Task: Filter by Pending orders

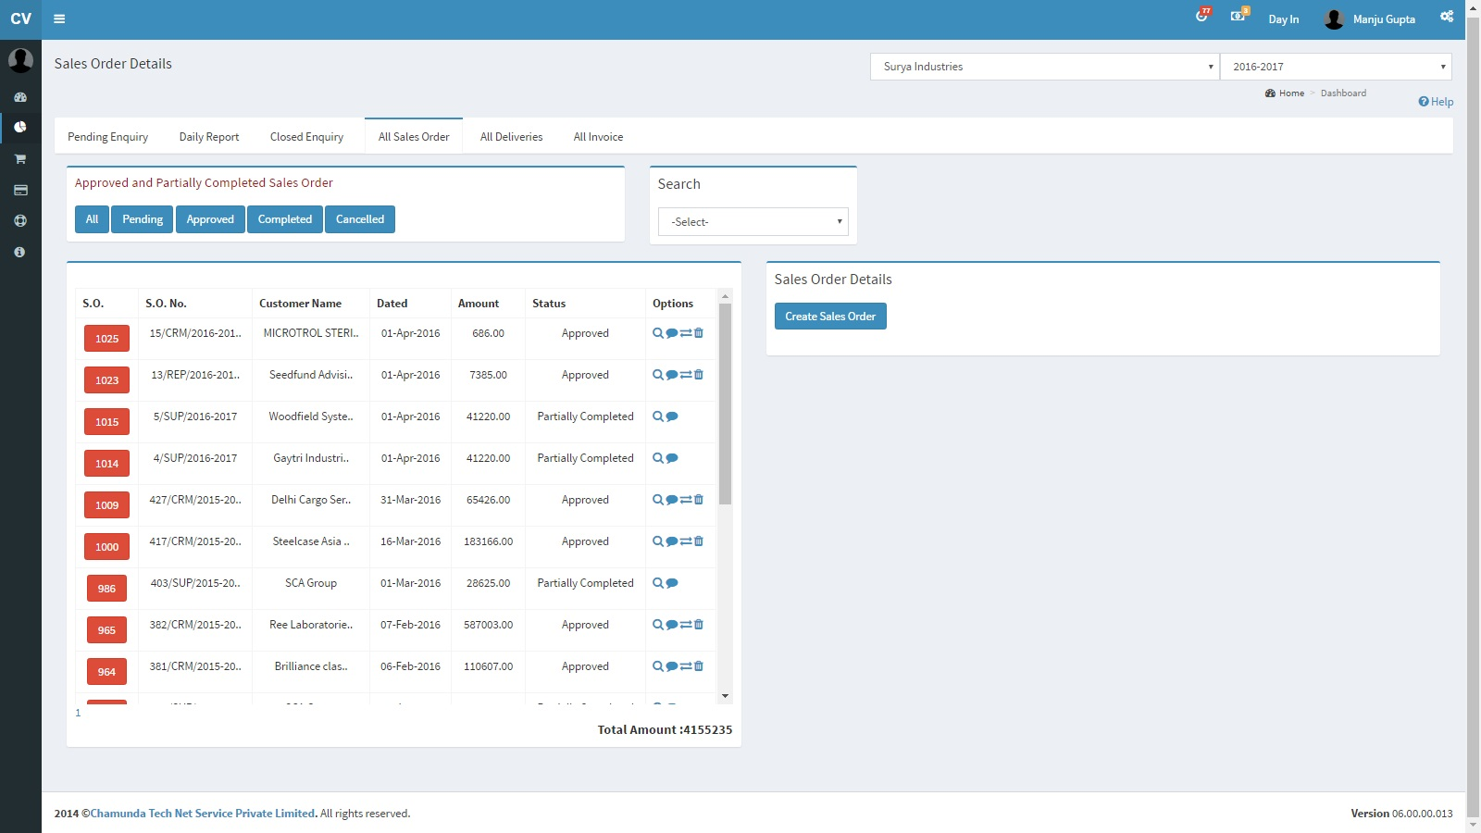Action: (143, 219)
